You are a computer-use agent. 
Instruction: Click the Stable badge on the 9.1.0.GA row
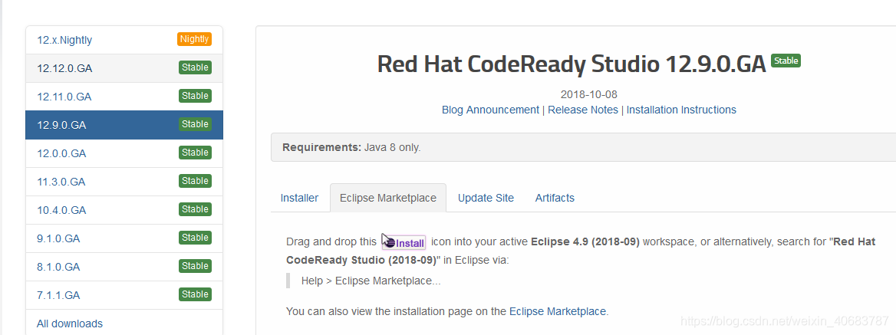tap(195, 238)
